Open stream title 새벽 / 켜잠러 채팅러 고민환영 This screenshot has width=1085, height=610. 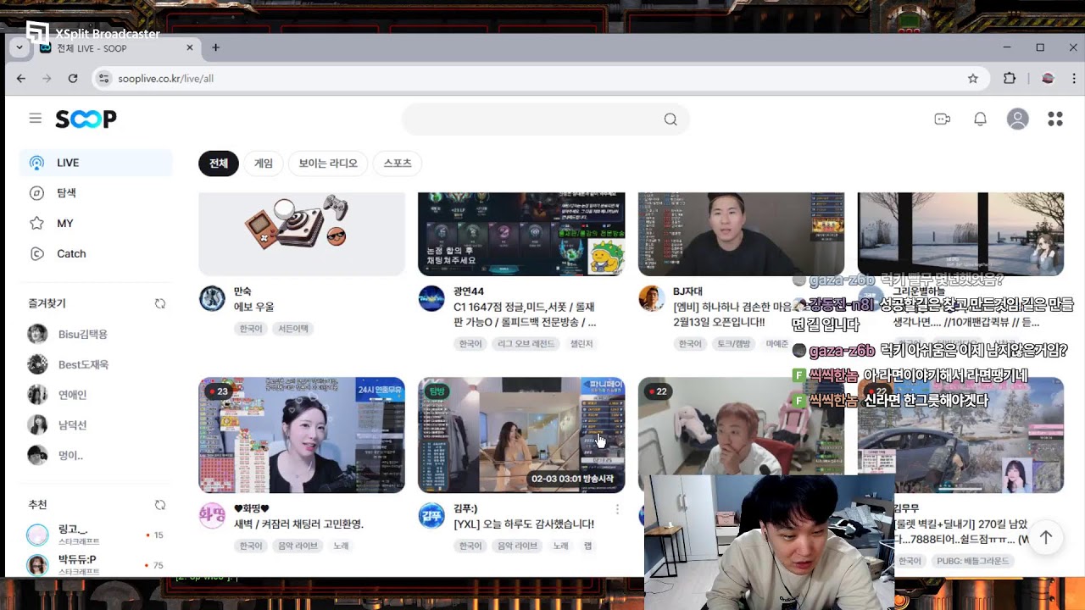pyautogui.click(x=298, y=524)
